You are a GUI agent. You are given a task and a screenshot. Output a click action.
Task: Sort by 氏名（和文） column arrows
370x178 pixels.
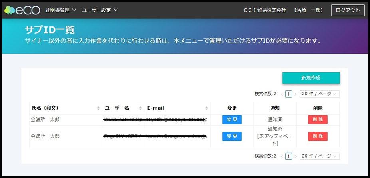(x=99, y=108)
